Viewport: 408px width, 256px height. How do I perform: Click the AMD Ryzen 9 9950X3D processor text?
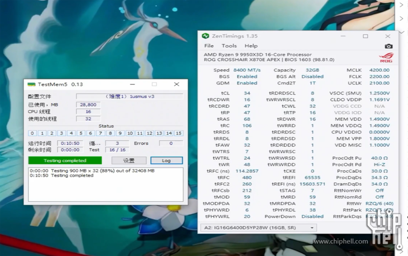click(258, 55)
